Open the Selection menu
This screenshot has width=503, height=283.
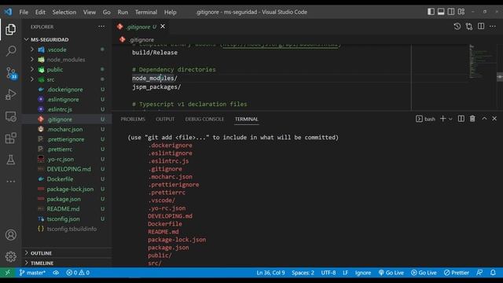[x=64, y=13]
